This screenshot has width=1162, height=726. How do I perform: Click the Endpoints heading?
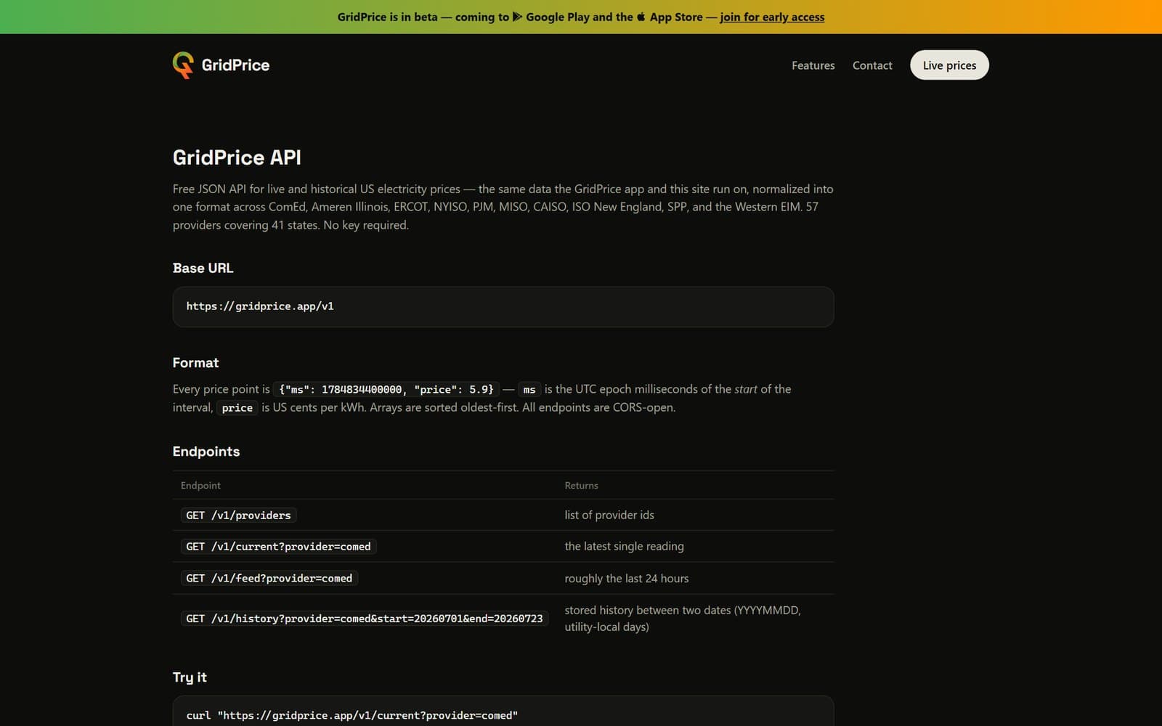pyautogui.click(x=206, y=452)
